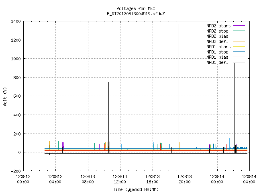Pick the black line swatch of NPD1 defl
Image resolution: width=257 pixels, height=193 pixels.
click(x=239, y=62)
